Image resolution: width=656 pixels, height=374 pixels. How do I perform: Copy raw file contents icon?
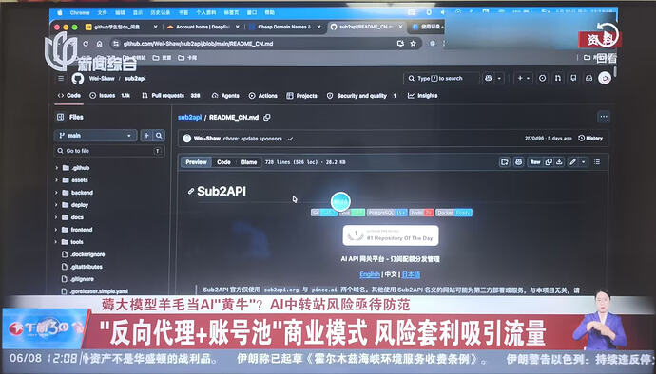[549, 162]
